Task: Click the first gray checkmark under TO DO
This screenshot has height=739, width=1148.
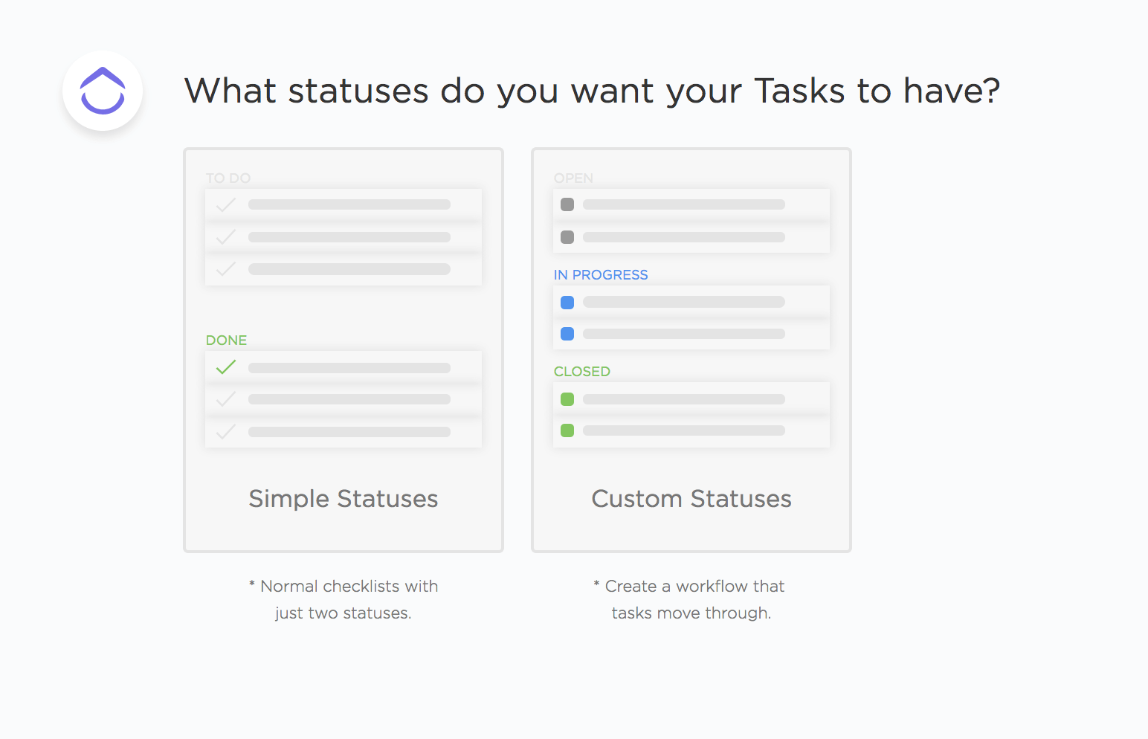Action: point(226,204)
